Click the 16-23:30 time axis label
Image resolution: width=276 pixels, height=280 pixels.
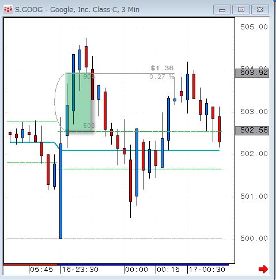(80, 270)
